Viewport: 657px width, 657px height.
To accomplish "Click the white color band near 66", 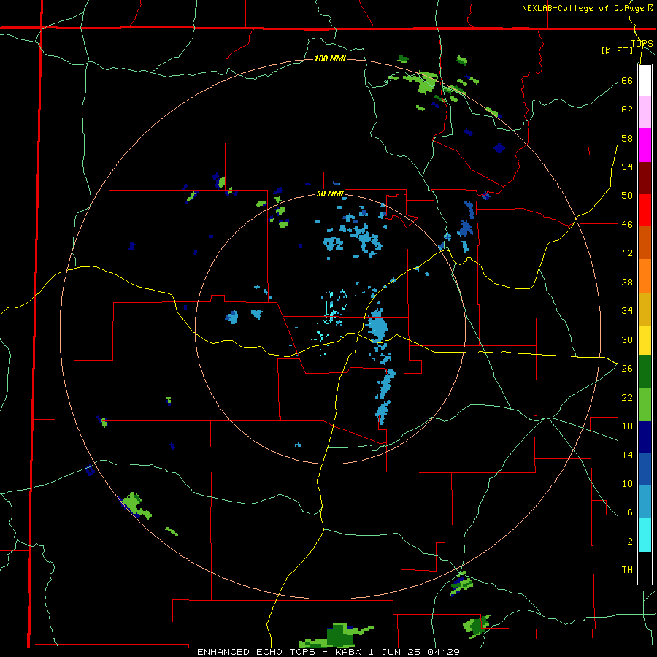I will tap(645, 80).
